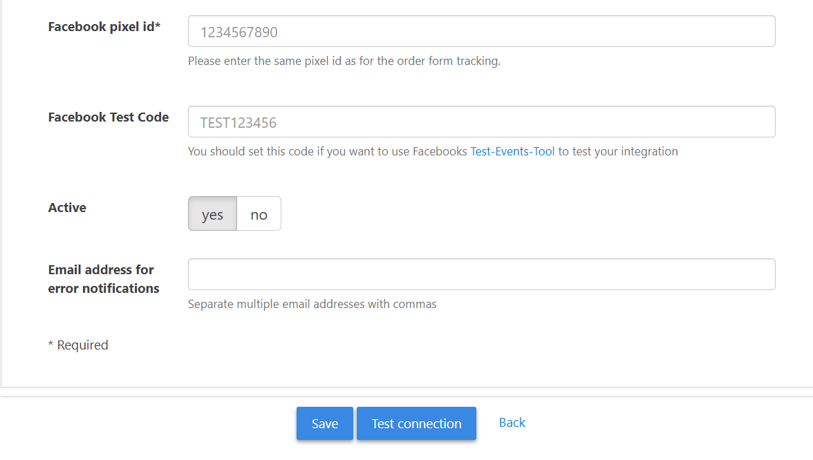The height and width of the screenshot is (460, 813).
Task: Click the Test connection button
Action: [416, 423]
